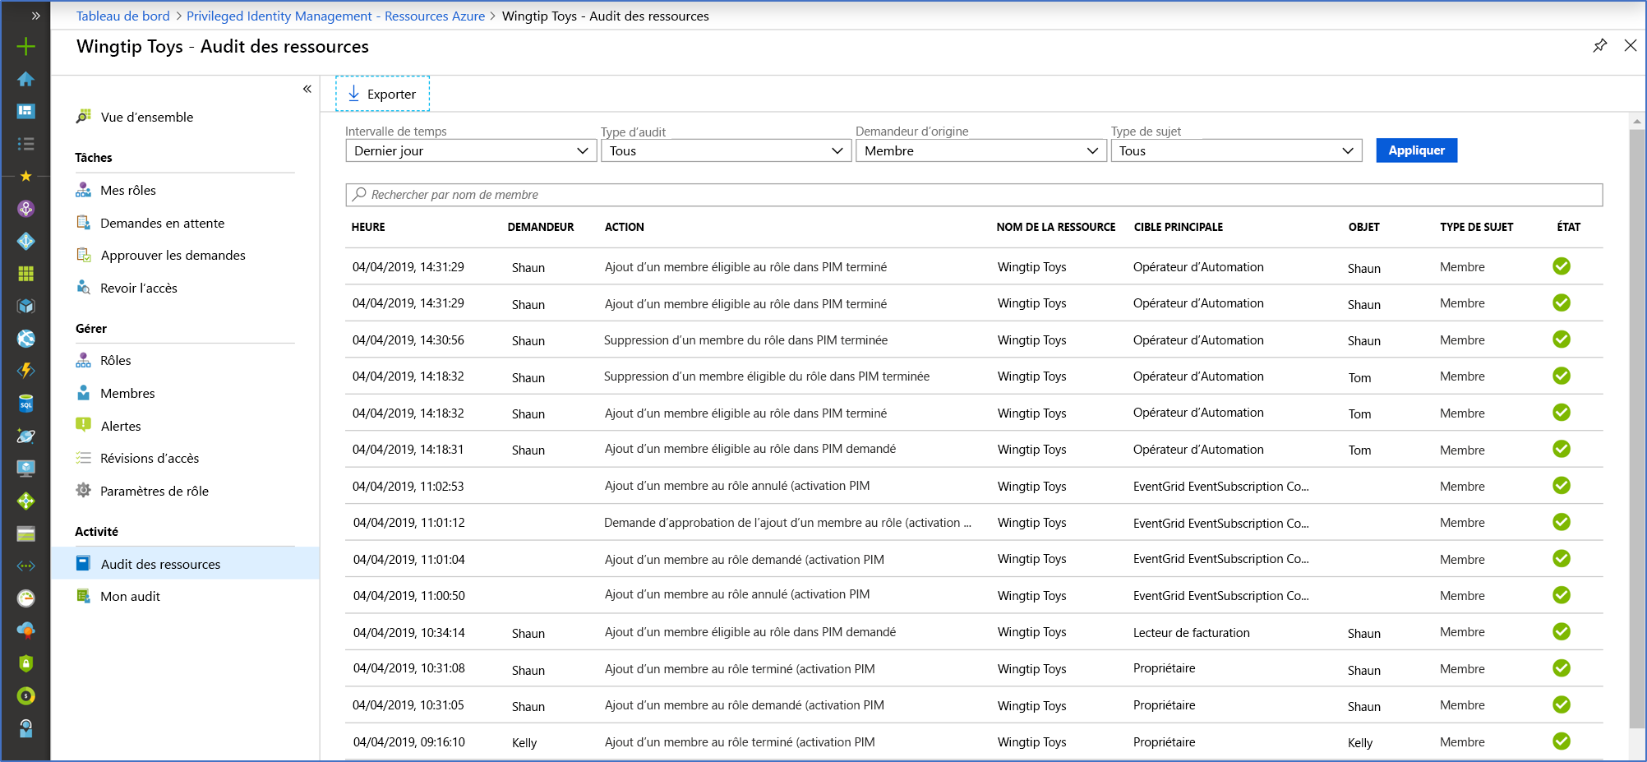Viewport: 1647px width, 762px height.
Task: Open the Home icon in sidebar
Action: click(x=26, y=79)
